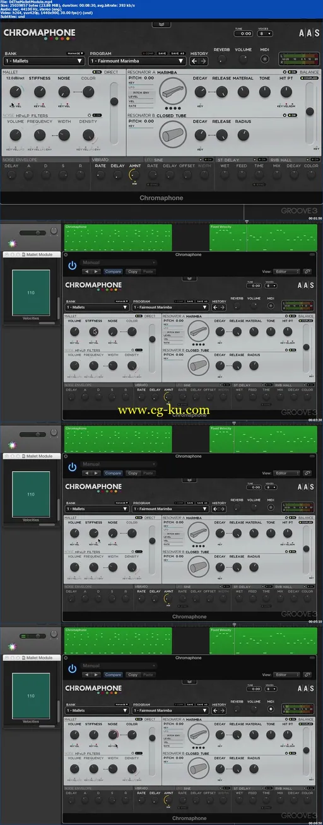This screenshot has width=323, height=825.
Task: Click the Radius knob in 00:01:50 frame
Action: point(243,134)
